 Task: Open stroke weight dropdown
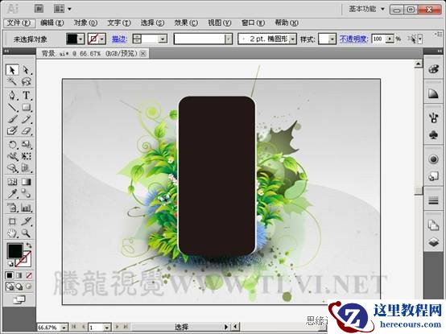coord(163,39)
